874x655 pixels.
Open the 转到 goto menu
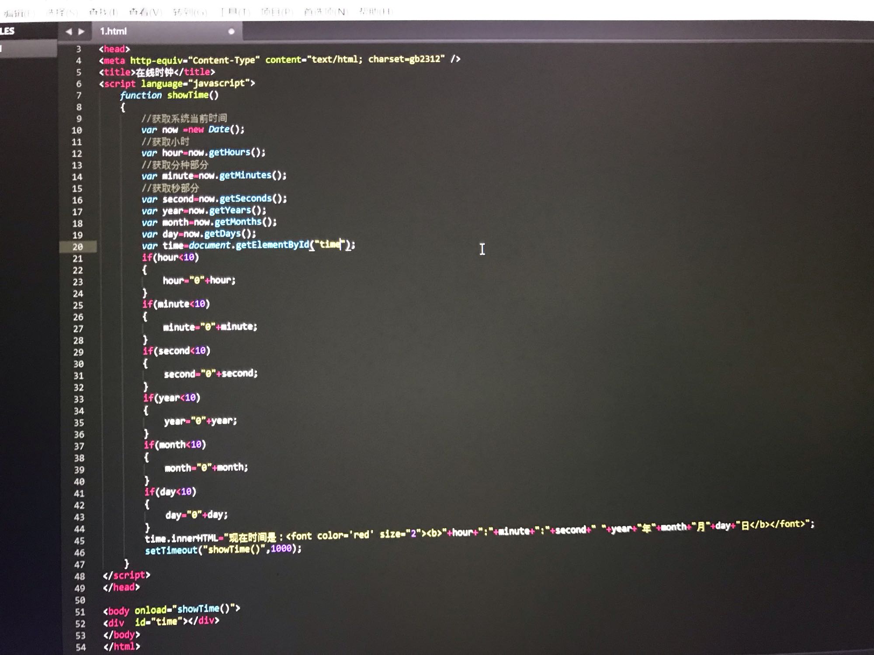pos(190,12)
